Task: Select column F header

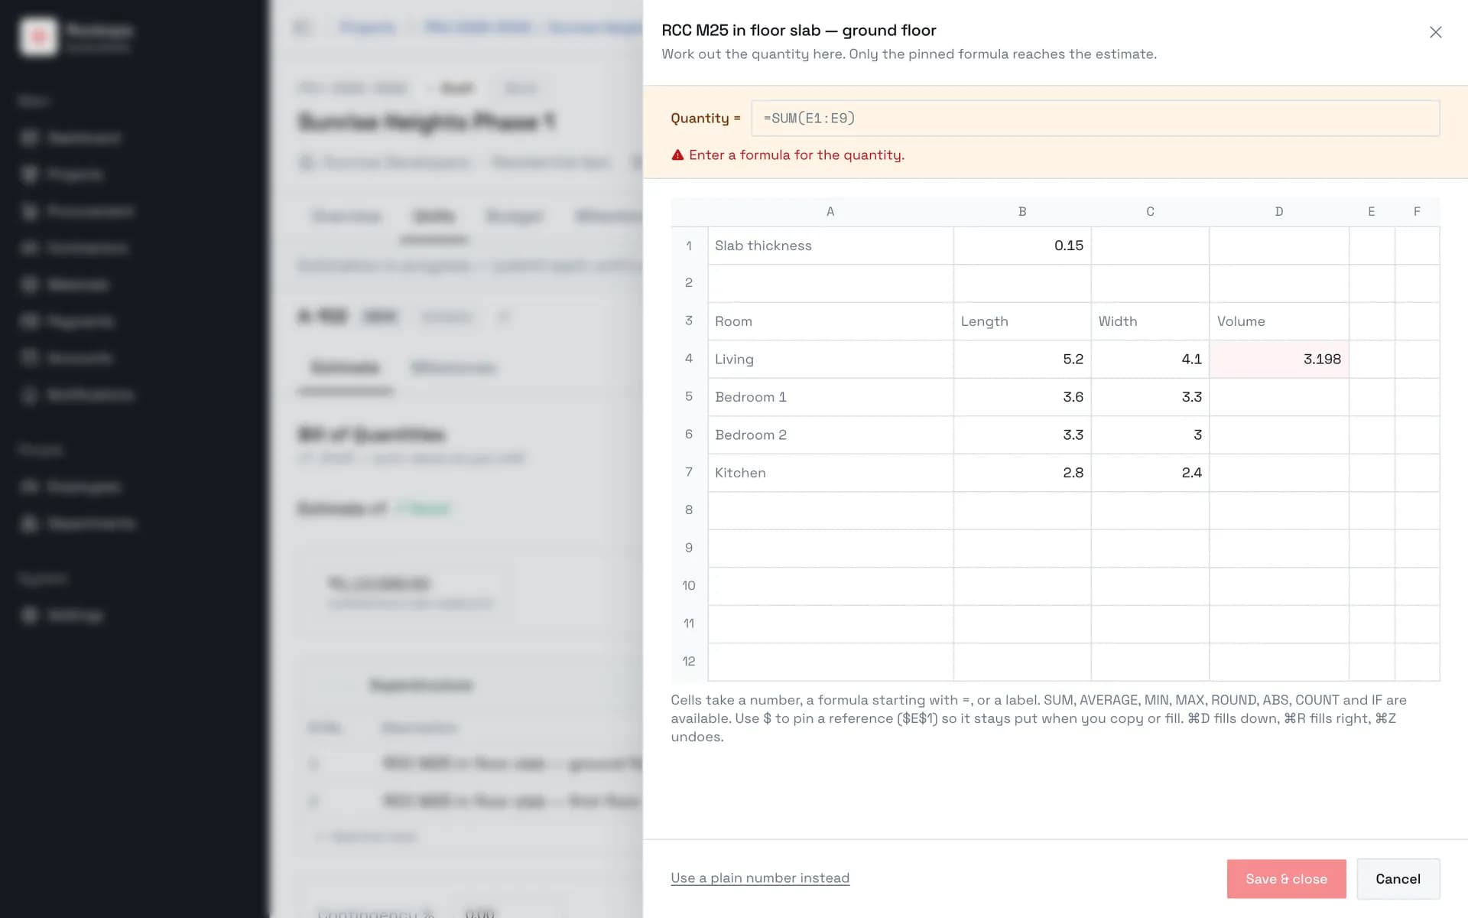Action: coord(1417,212)
